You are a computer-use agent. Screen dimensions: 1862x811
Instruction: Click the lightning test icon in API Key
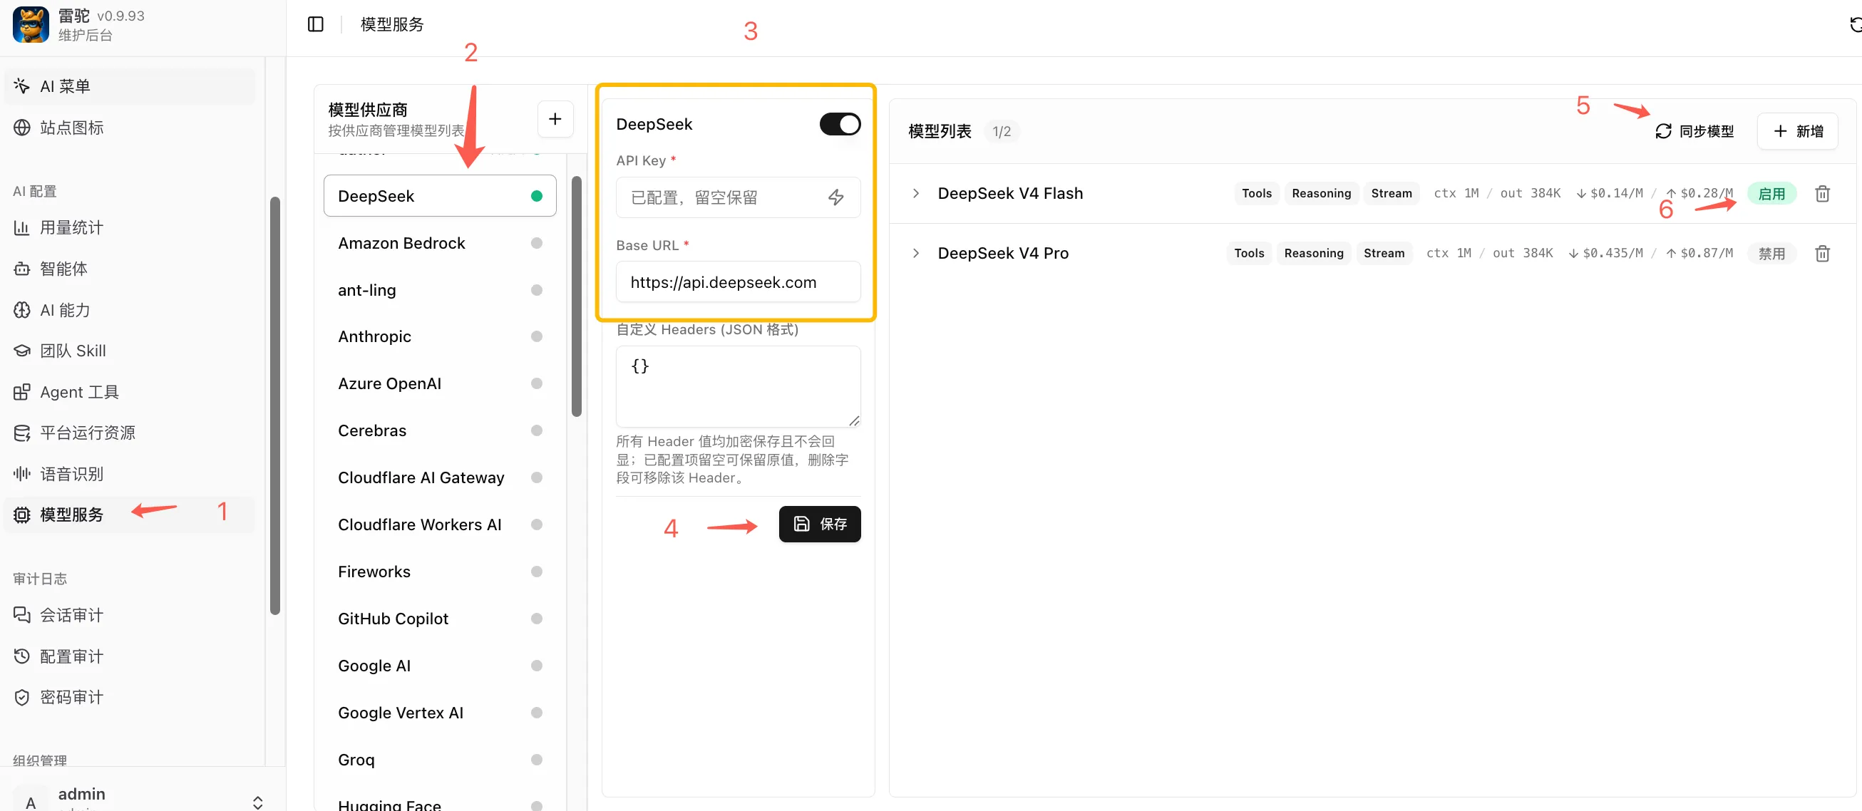pos(836,197)
